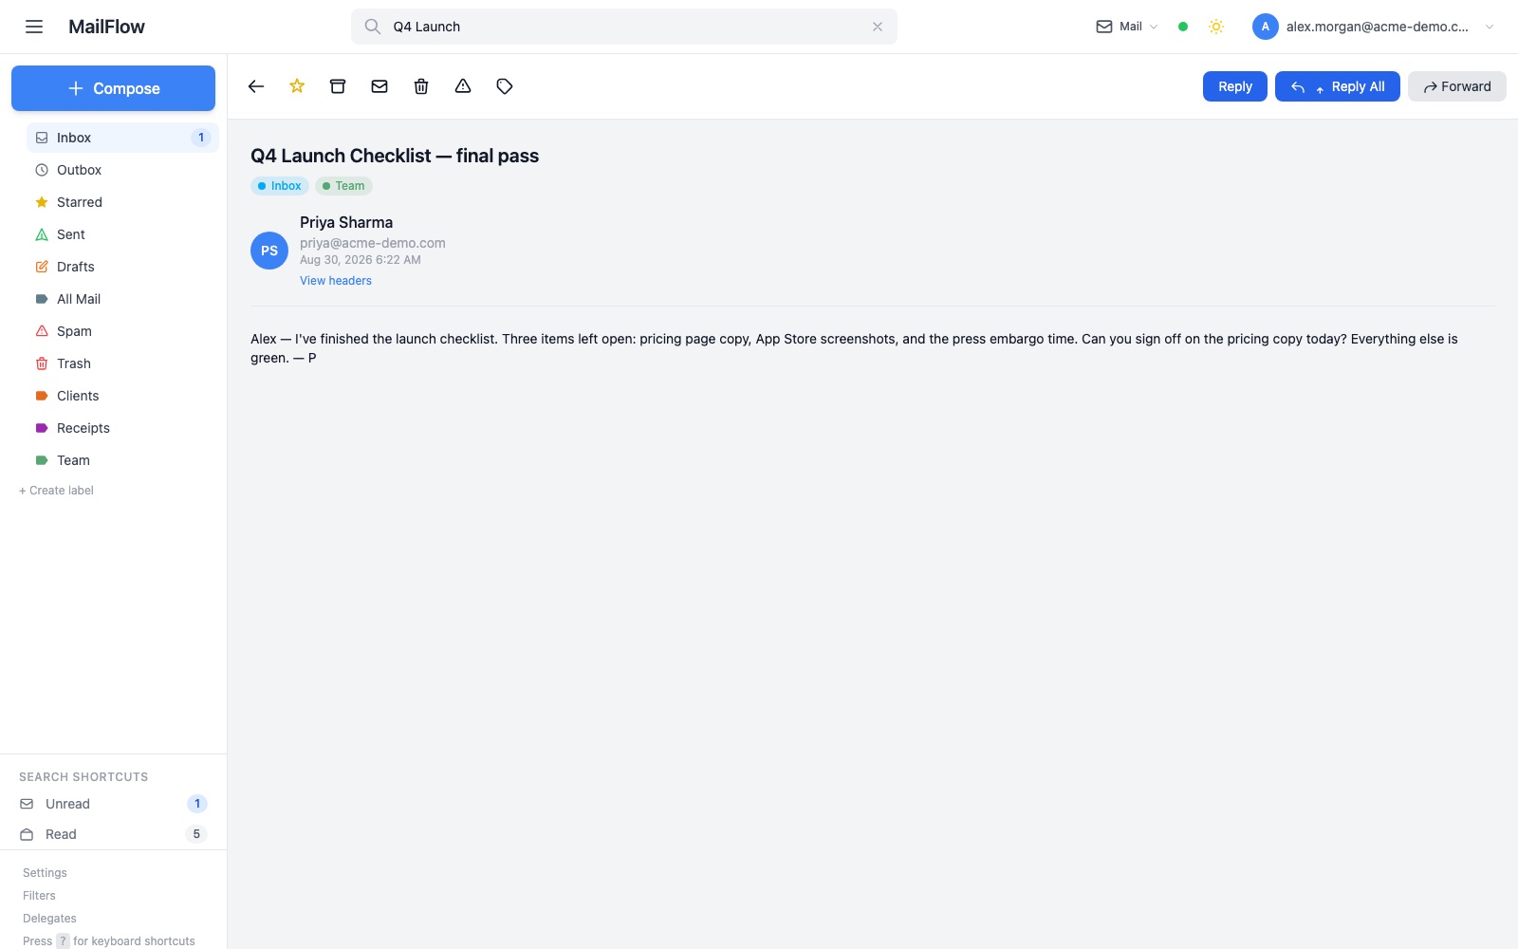Click the search magnifier icon
This screenshot has height=949, width=1518.
[373, 27]
